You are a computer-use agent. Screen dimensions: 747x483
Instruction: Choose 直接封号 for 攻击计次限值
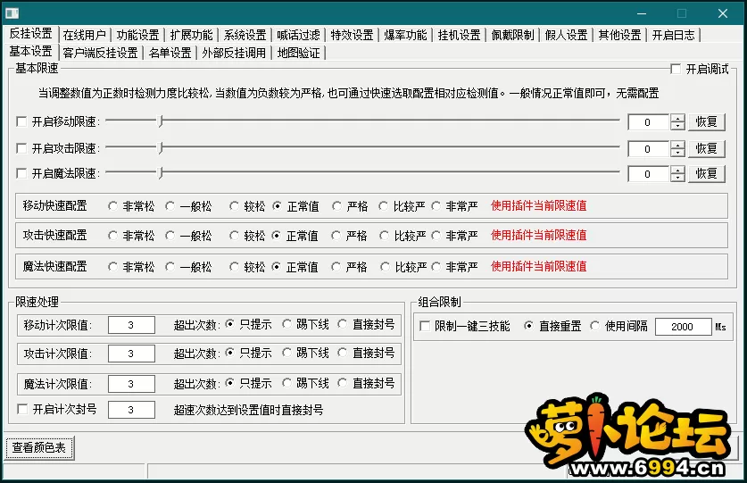(343, 353)
